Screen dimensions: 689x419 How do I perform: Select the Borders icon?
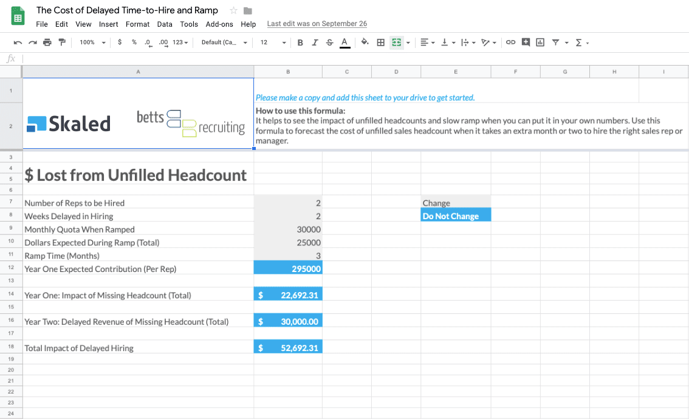tap(381, 43)
